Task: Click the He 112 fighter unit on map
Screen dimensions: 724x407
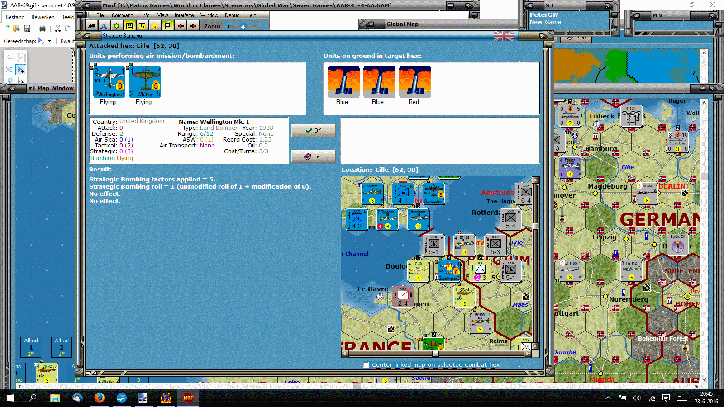Action: pos(631,271)
